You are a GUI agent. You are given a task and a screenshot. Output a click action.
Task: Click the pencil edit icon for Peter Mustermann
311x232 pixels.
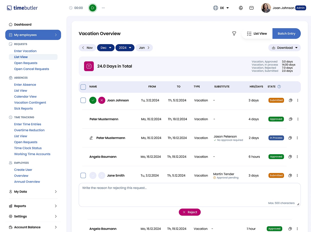pos(91,138)
